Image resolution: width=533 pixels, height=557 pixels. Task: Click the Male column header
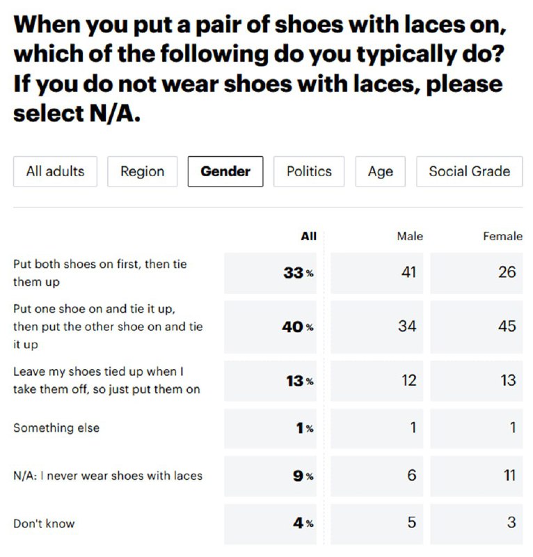coord(410,236)
